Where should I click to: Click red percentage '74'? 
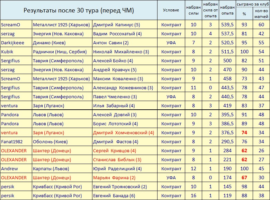click(244, 133)
